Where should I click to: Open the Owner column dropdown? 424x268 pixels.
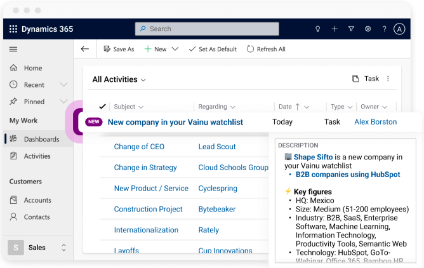point(385,107)
